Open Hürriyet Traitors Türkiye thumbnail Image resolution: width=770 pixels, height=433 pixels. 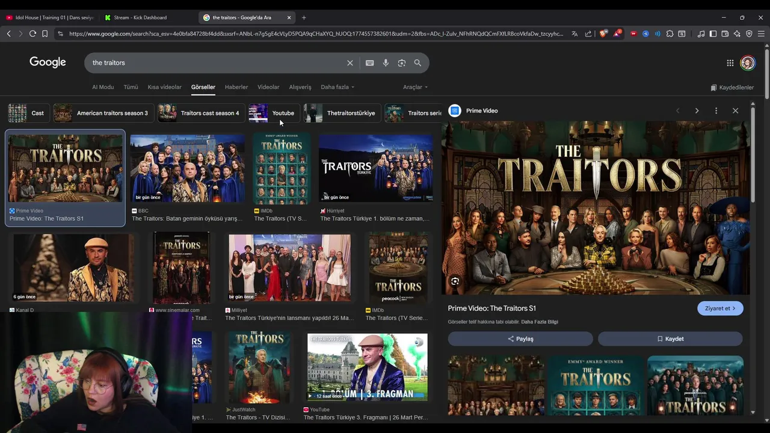click(x=375, y=169)
